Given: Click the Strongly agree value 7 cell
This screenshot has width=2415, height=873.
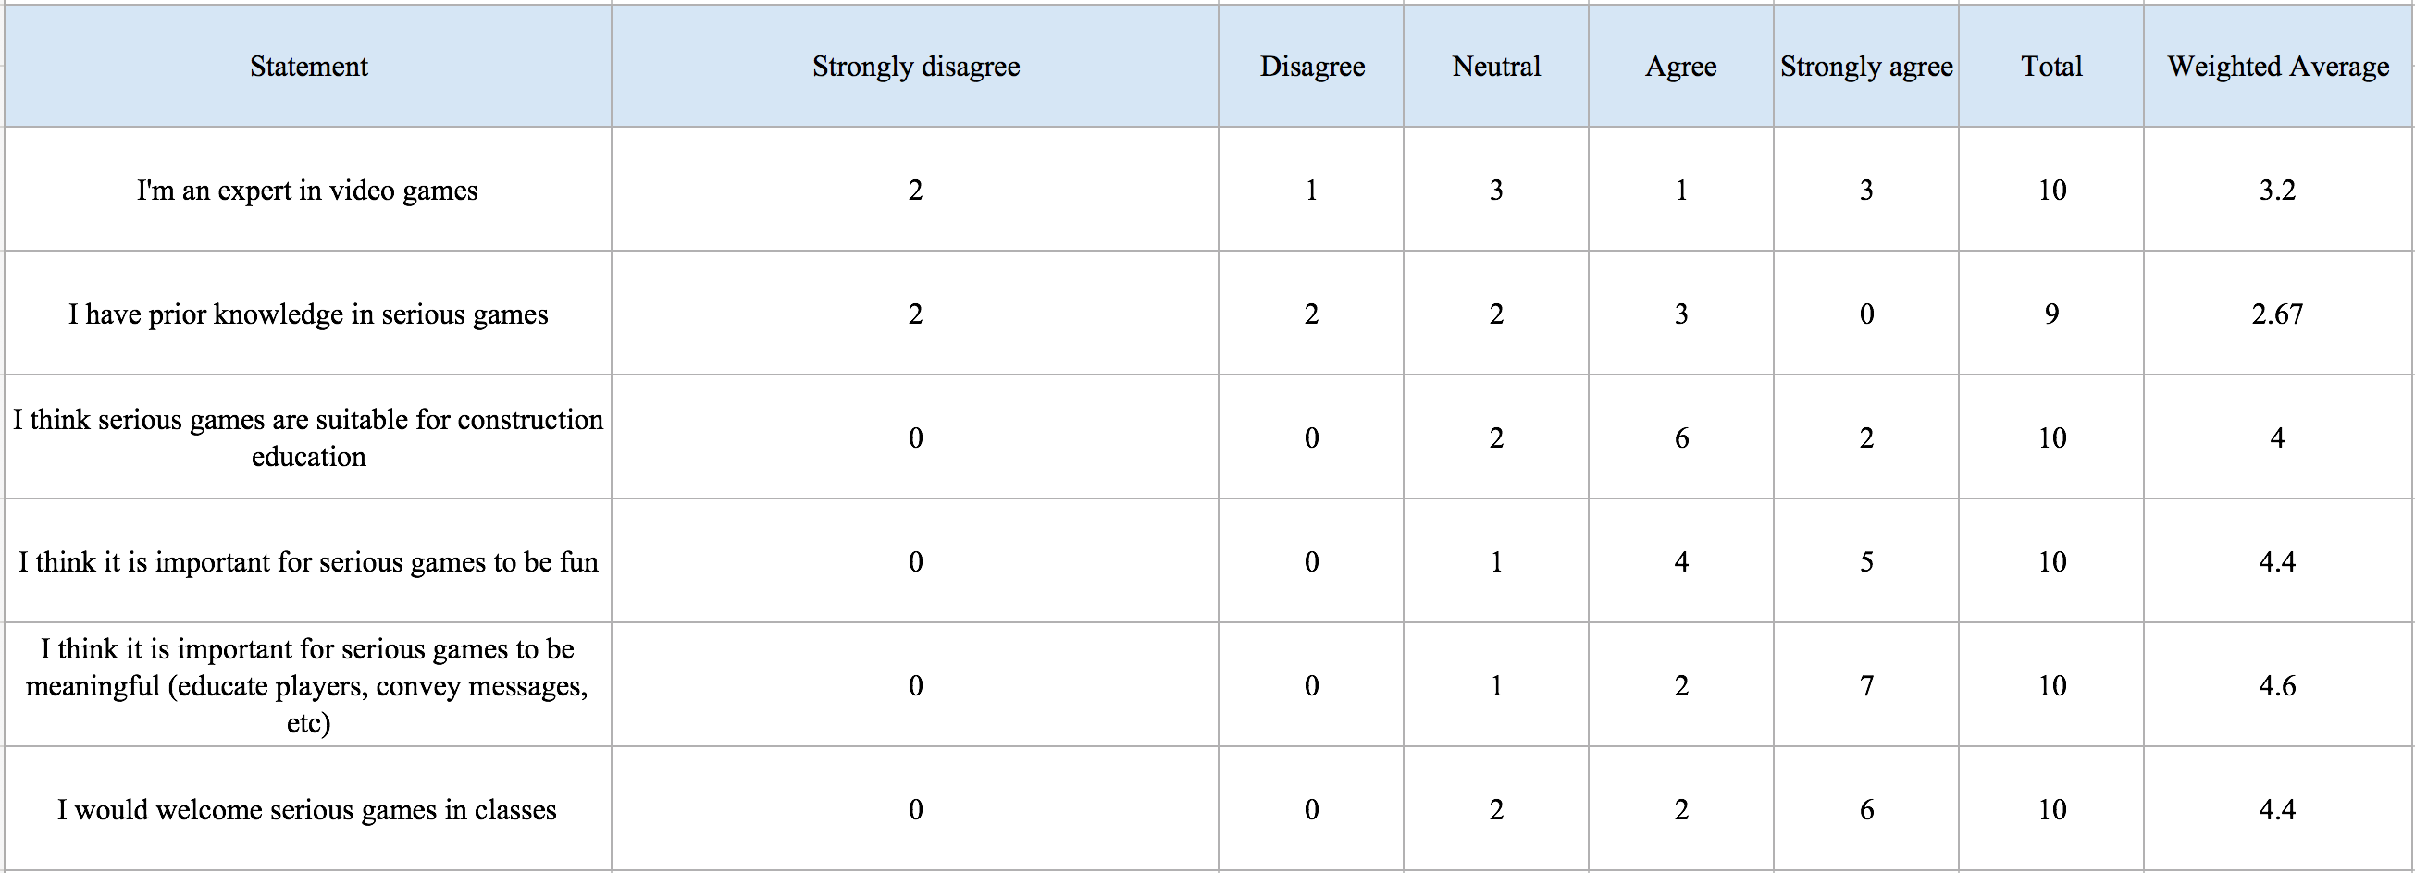Looking at the screenshot, I should click(1866, 684).
